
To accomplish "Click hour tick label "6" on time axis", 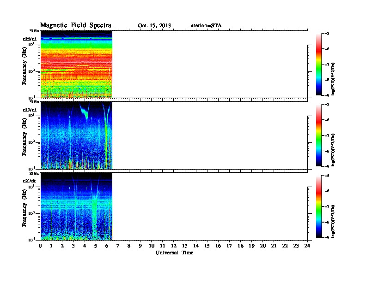I will pyautogui.click(x=107, y=246).
